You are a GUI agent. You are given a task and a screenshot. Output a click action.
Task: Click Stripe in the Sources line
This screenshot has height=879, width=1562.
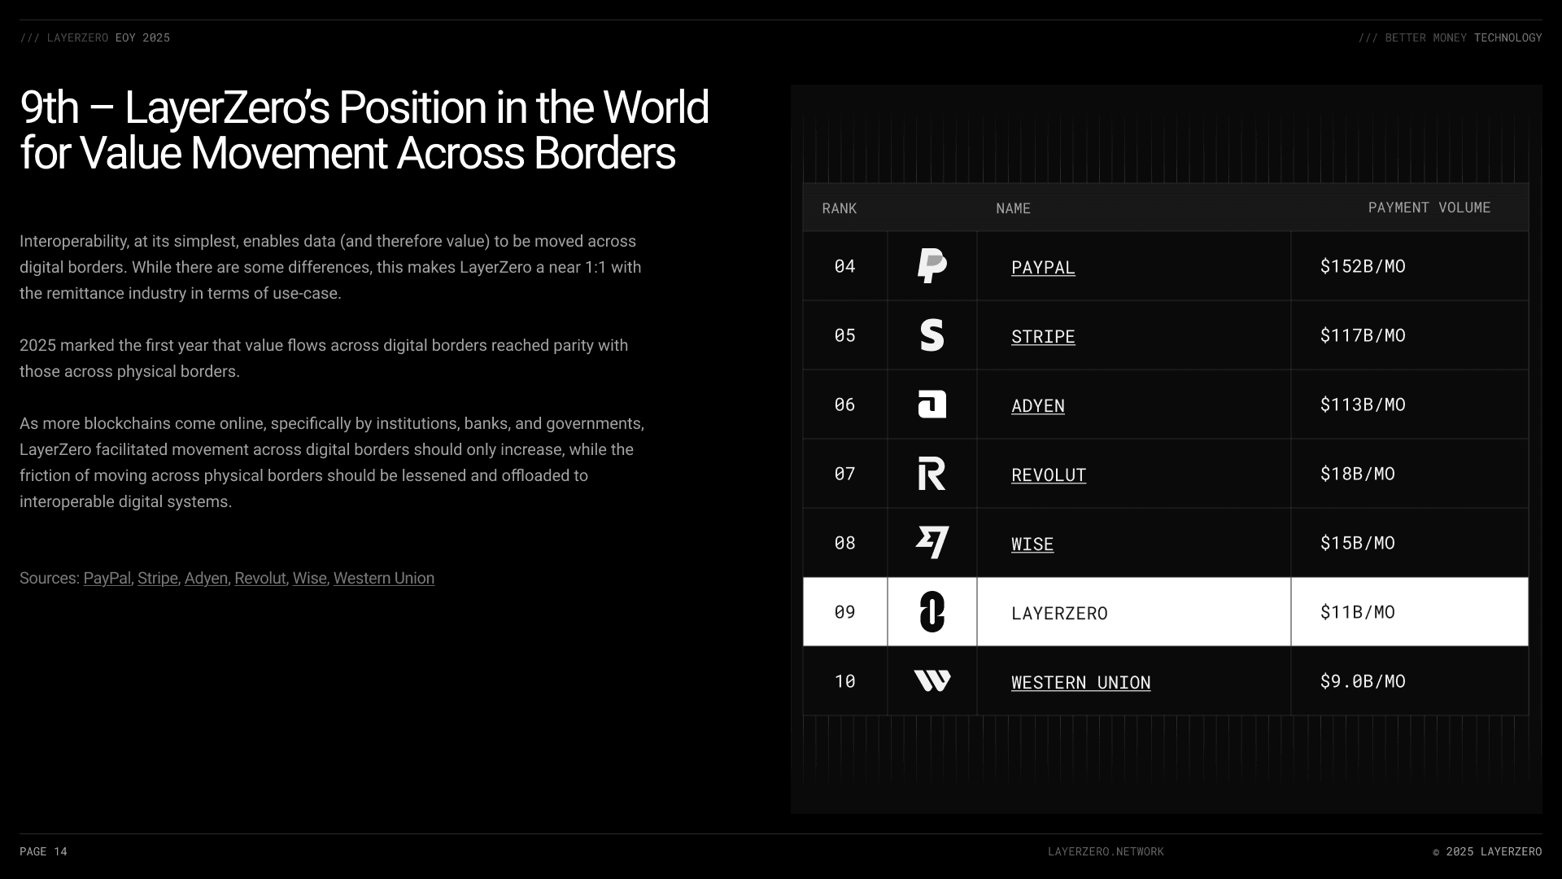[157, 579]
